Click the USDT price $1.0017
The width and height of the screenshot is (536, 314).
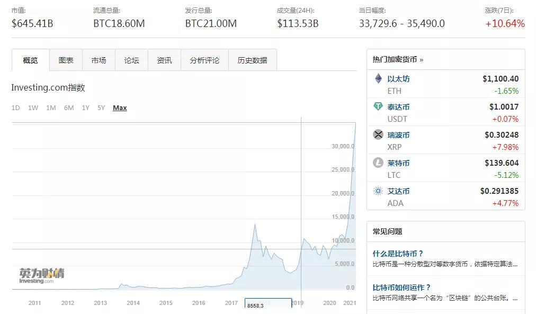[504, 106]
